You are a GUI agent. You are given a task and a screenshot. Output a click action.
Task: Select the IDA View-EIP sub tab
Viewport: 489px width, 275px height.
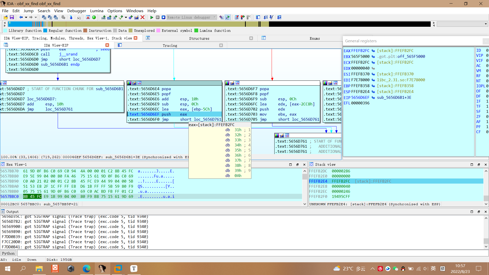(56, 45)
